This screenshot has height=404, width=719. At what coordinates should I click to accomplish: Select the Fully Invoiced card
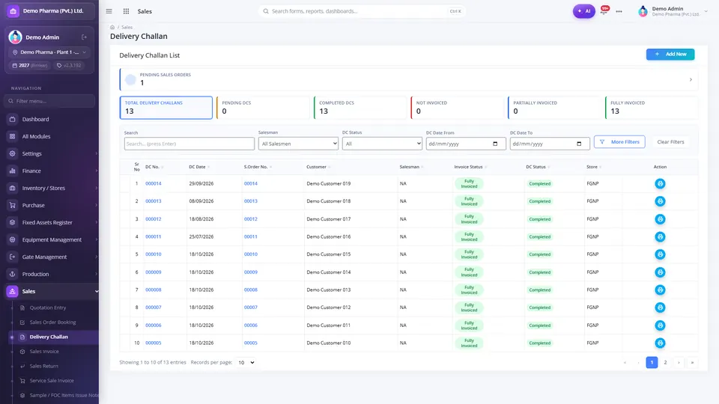[x=652, y=108]
